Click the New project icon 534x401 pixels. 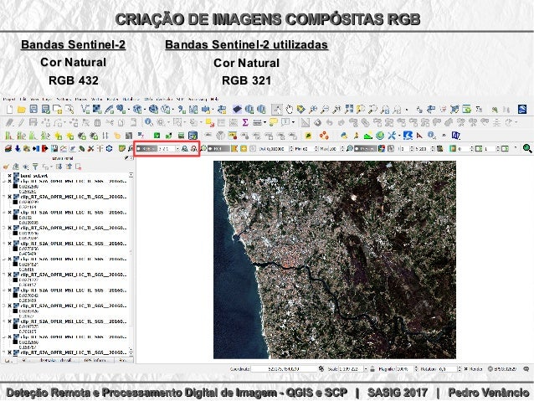click(x=9, y=110)
